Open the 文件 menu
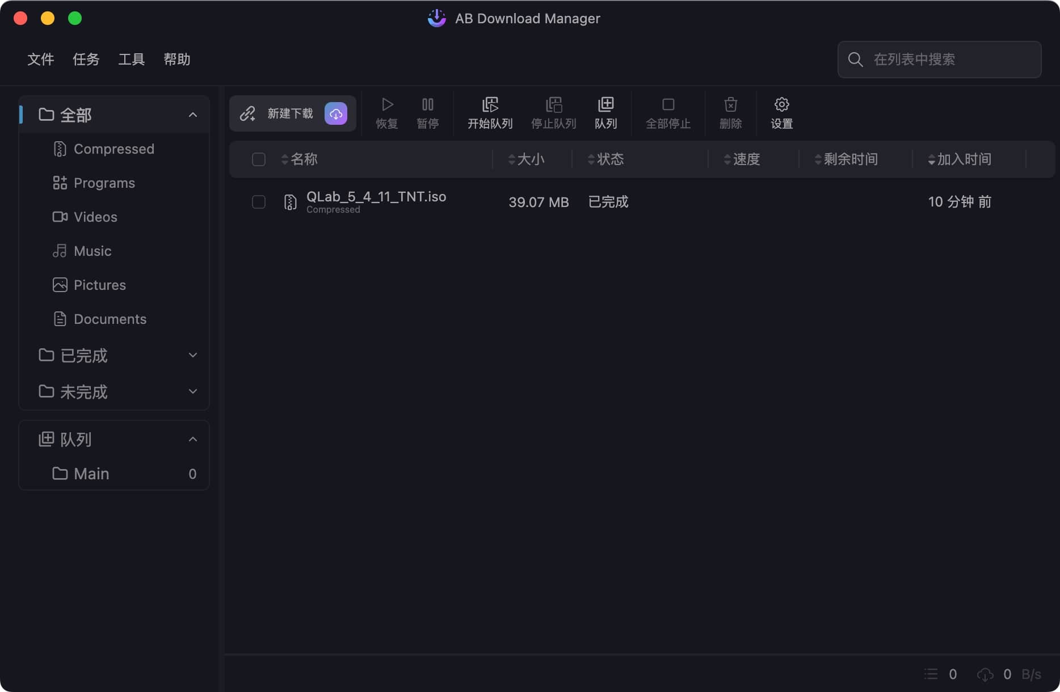Viewport: 1060px width, 692px height. 41,59
